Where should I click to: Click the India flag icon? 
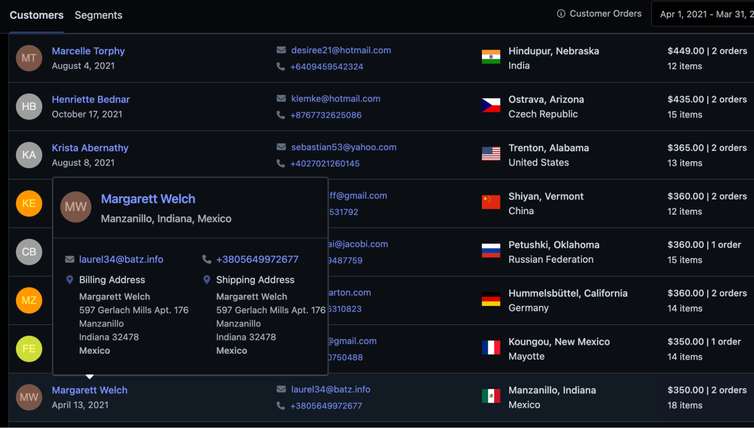tap(491, 57)
